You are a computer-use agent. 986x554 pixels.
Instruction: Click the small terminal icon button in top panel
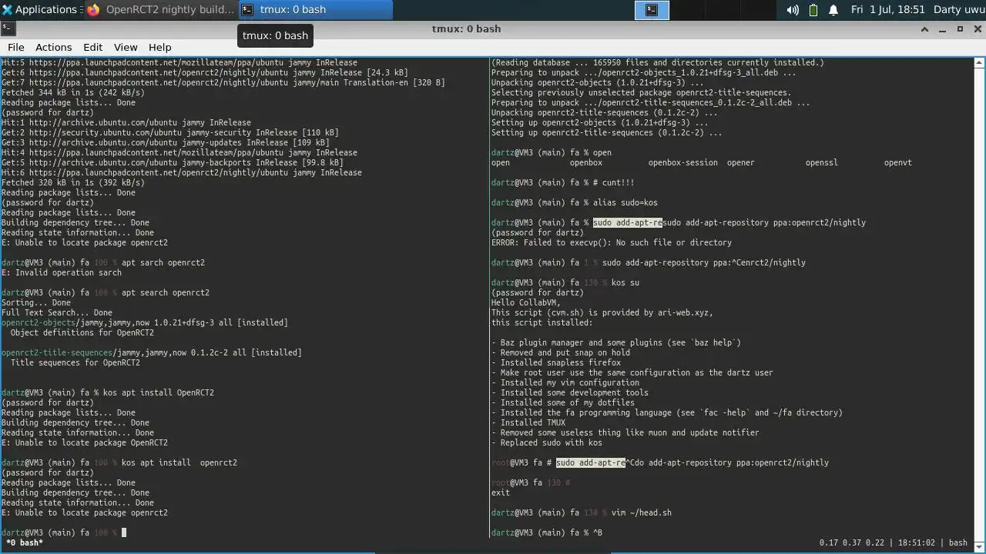[652, 9]
